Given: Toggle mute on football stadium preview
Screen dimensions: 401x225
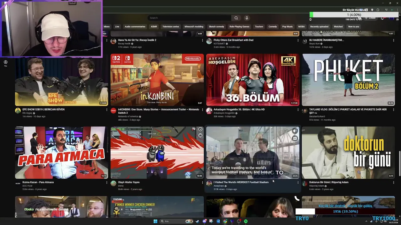Looking at the screenshot, I should (x=295, y=131).
